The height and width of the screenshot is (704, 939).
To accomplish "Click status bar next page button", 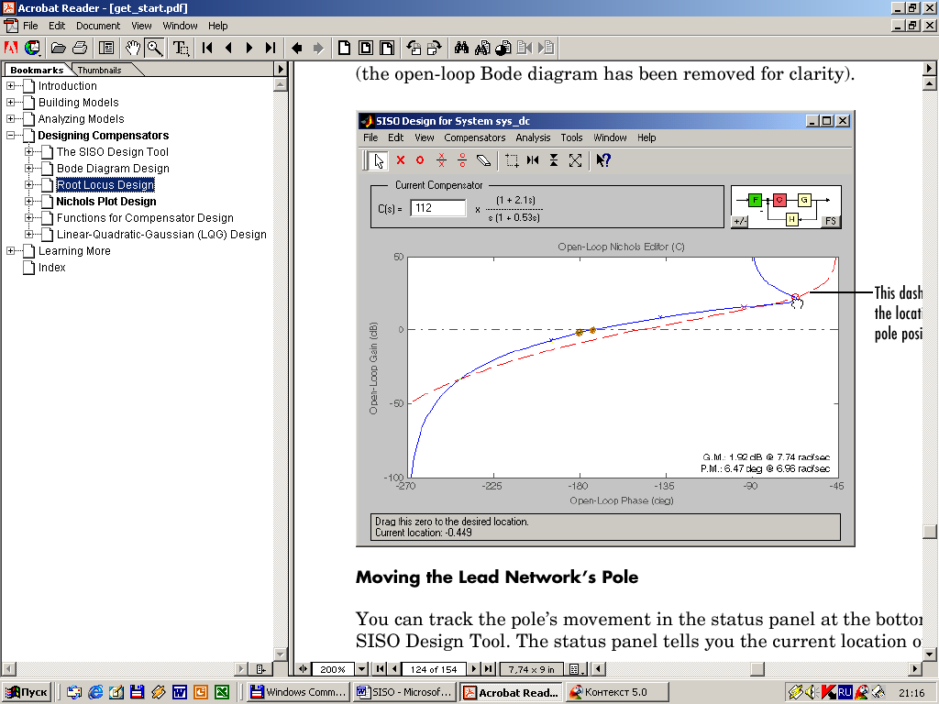I will click(474, 668).
